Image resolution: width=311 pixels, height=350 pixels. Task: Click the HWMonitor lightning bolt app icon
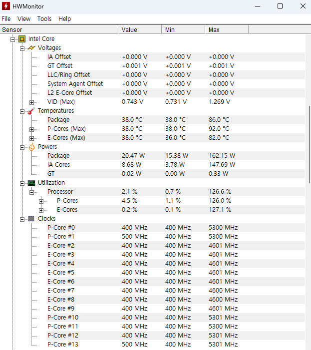pyautogui.click(x=6, y=6)
